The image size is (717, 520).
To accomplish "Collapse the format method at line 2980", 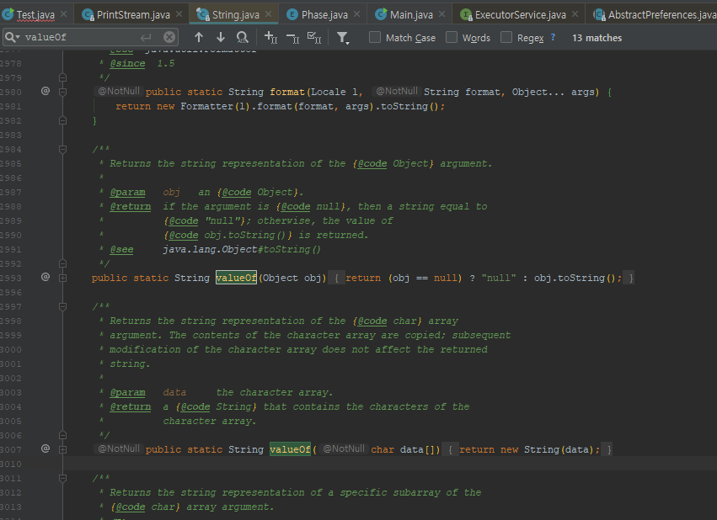I will 63,92.
